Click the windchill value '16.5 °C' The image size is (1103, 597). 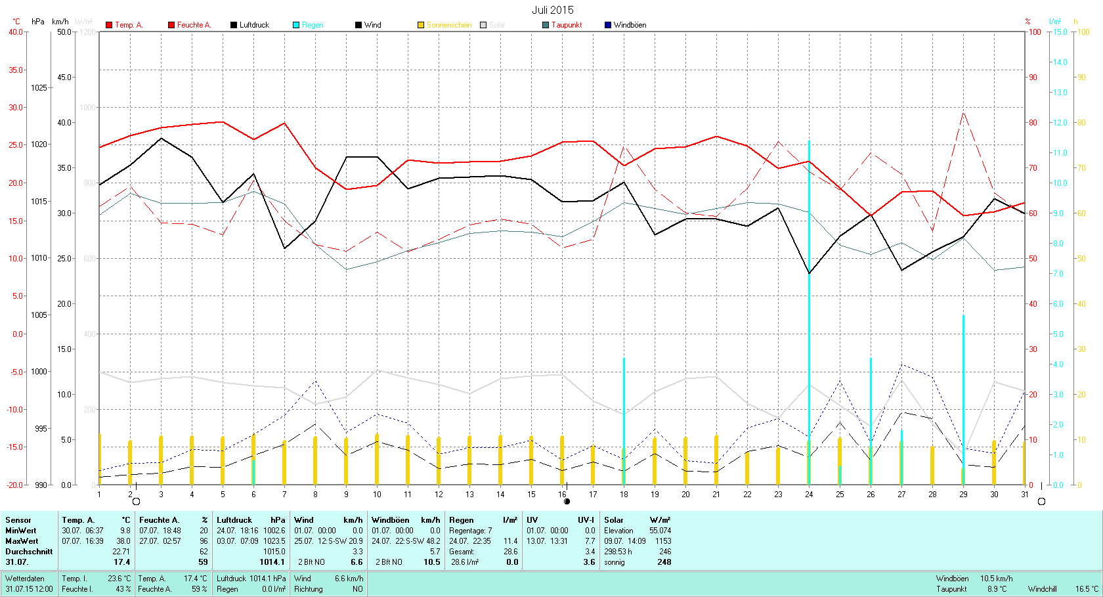pyautogui.click(x=1087, y=589)
